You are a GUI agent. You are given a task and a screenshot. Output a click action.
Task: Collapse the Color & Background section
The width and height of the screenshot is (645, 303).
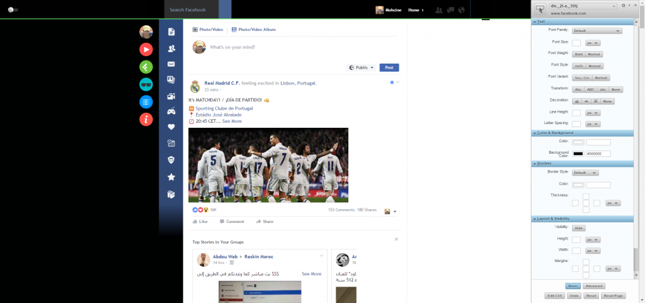click(x=583, y=133)
